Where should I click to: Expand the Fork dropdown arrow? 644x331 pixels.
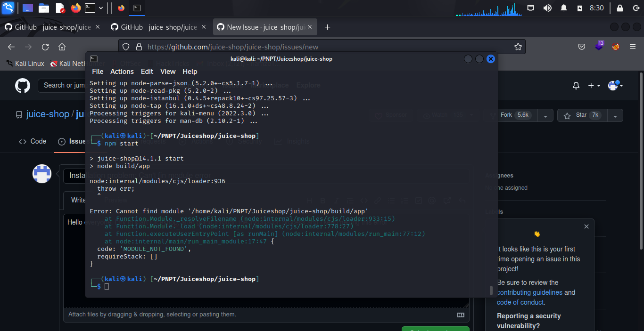(545, 115)
